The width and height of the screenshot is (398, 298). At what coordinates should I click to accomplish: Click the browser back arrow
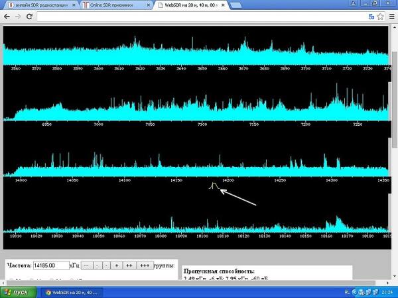7,16
